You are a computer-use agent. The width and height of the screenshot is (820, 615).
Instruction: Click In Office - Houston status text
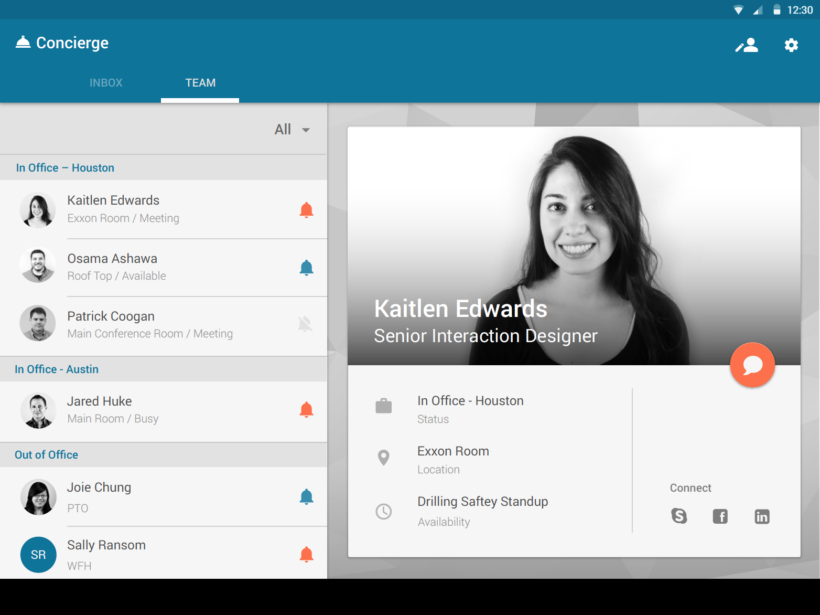[470, 400]
